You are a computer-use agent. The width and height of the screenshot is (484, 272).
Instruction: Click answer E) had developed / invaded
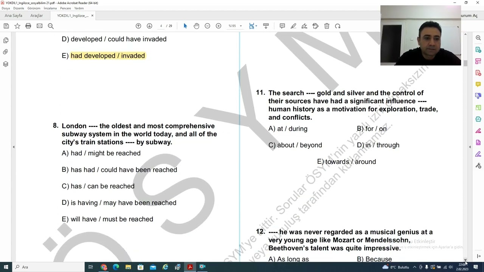click(103, 56)
